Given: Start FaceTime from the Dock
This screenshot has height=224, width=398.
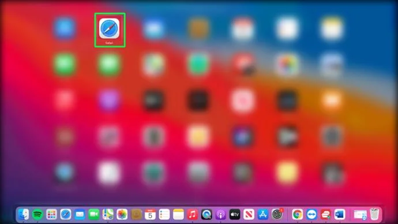Looking at the screenshot, I should pyautogui.click(x=93, y=215).
